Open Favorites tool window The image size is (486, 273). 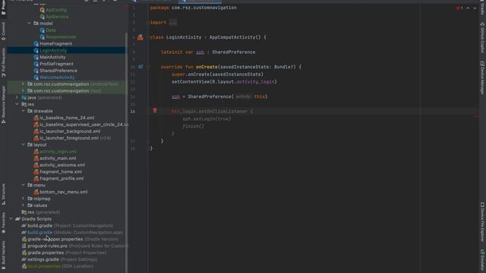[3, 222]
